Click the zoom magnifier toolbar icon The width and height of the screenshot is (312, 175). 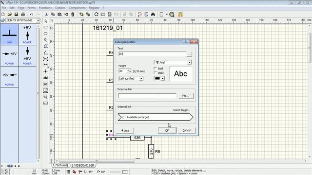(172, 14)
